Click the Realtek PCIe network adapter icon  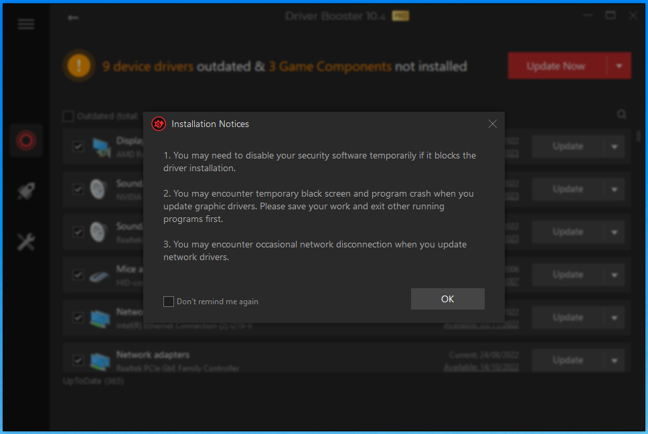coord(100,360)
